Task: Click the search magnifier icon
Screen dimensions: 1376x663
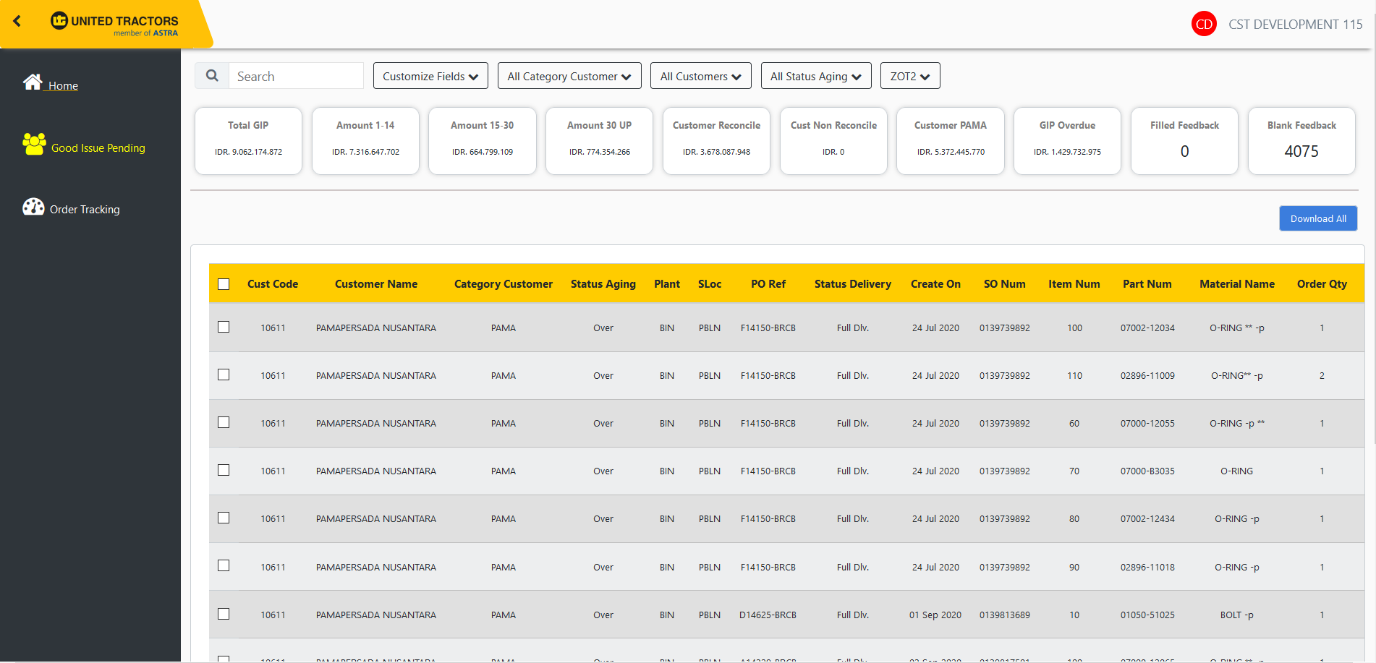Action: (212, 76)
